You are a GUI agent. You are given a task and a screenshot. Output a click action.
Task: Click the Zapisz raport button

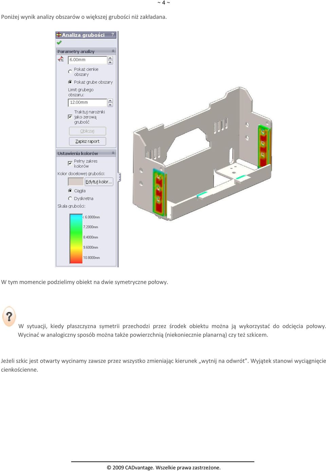(x=87, y=141)
